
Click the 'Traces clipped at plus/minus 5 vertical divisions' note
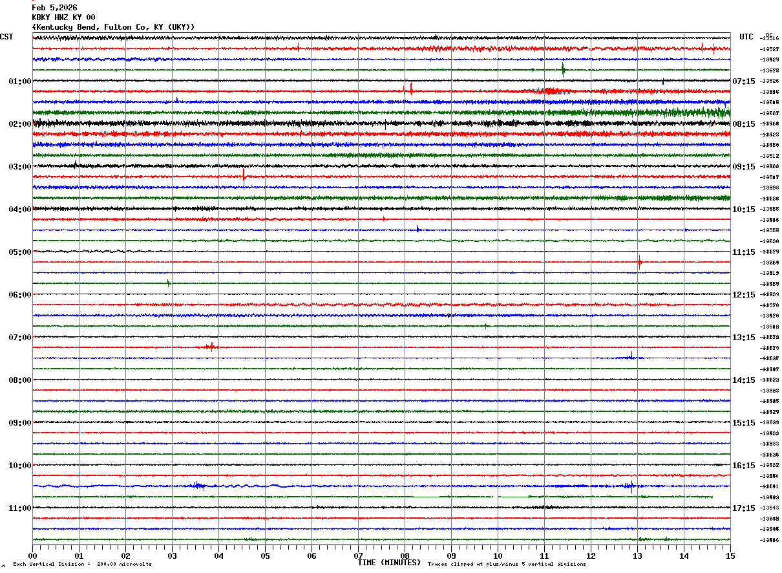507,565
